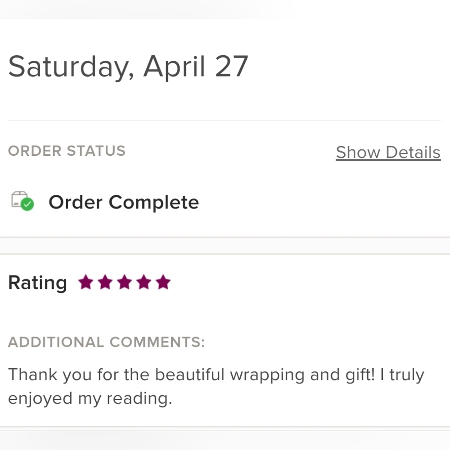This screenshot has width=450, height=450.
Task: Click the word April in the date
Action: point(174,67)
